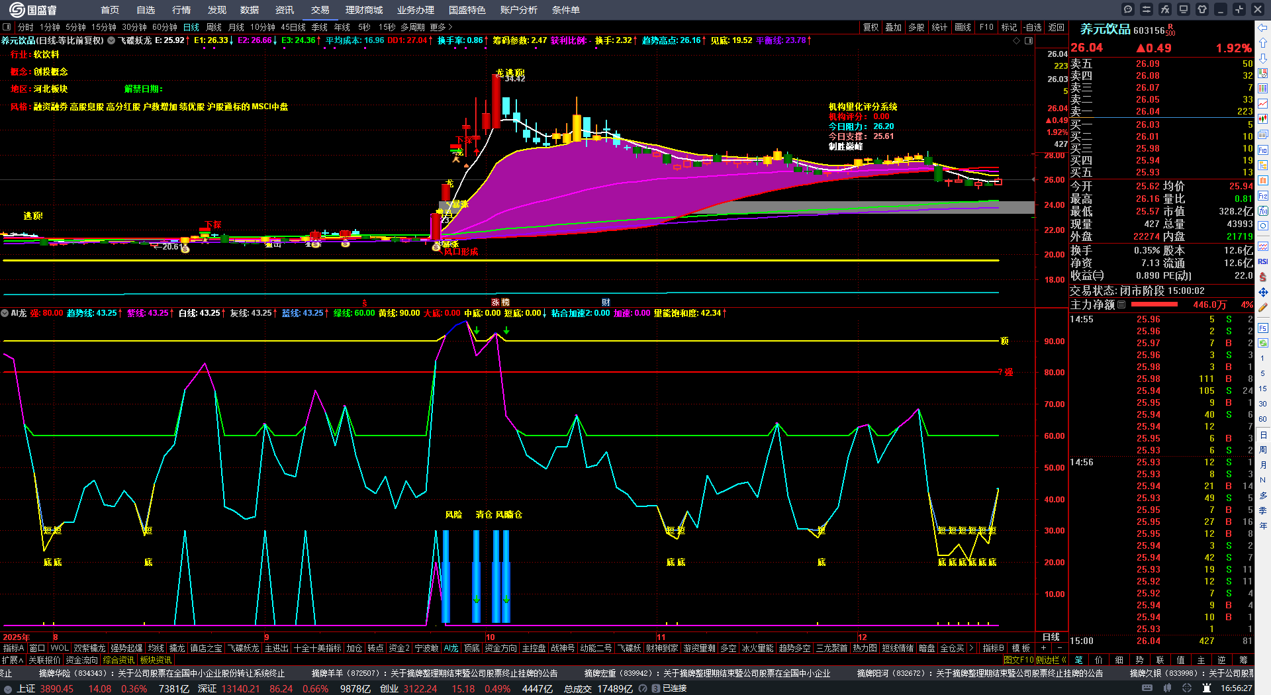Viewport: 1271px width, 695px height.
Task: Click the 标记 mark button
Action: pos(1009,27)
